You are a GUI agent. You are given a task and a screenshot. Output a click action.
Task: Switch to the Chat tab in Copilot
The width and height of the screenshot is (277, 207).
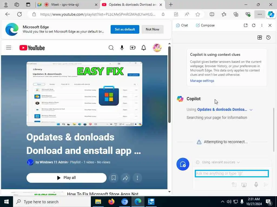[x=182, y=25]
